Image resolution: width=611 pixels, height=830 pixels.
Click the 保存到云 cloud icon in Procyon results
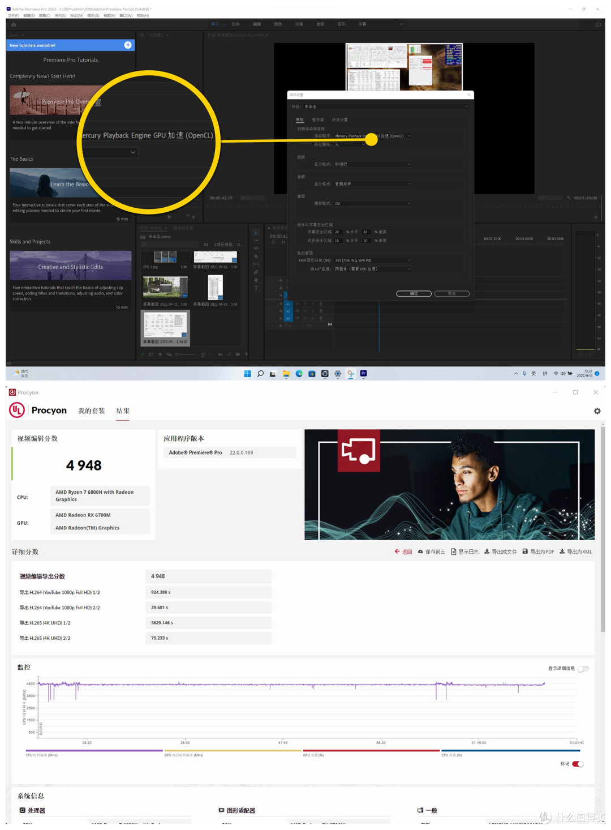coord(420,551)
